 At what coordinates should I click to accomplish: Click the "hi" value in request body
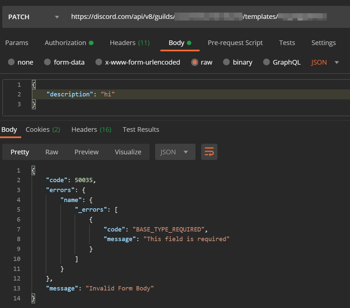pos(108,94)
